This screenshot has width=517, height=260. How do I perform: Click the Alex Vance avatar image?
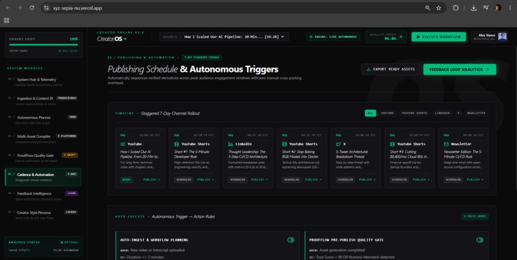click(x=502, y=37)
